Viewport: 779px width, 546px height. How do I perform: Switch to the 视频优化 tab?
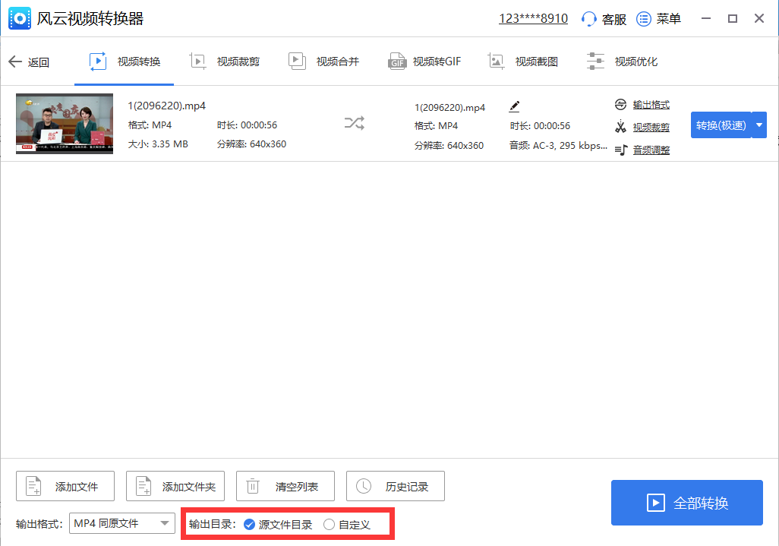coord(622,62)
